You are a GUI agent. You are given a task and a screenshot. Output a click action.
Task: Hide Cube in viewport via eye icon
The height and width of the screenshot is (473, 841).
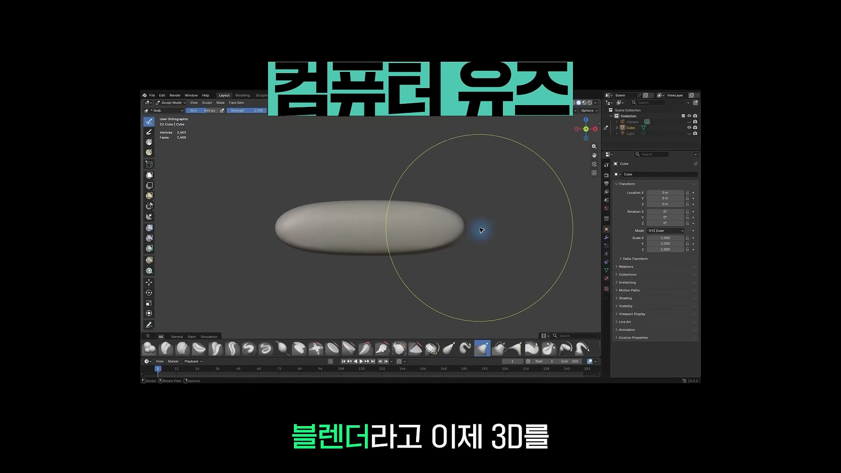tap(689, 127)
